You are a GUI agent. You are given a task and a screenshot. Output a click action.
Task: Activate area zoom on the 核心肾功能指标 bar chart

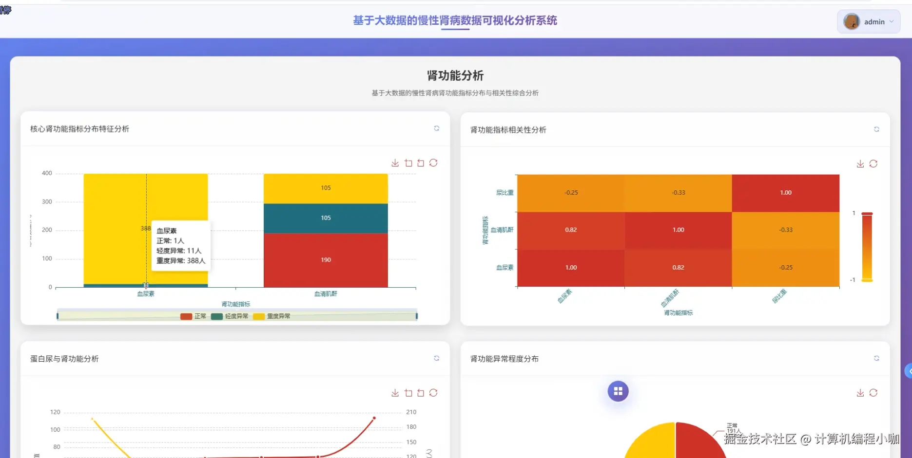[x=408, y=163]
